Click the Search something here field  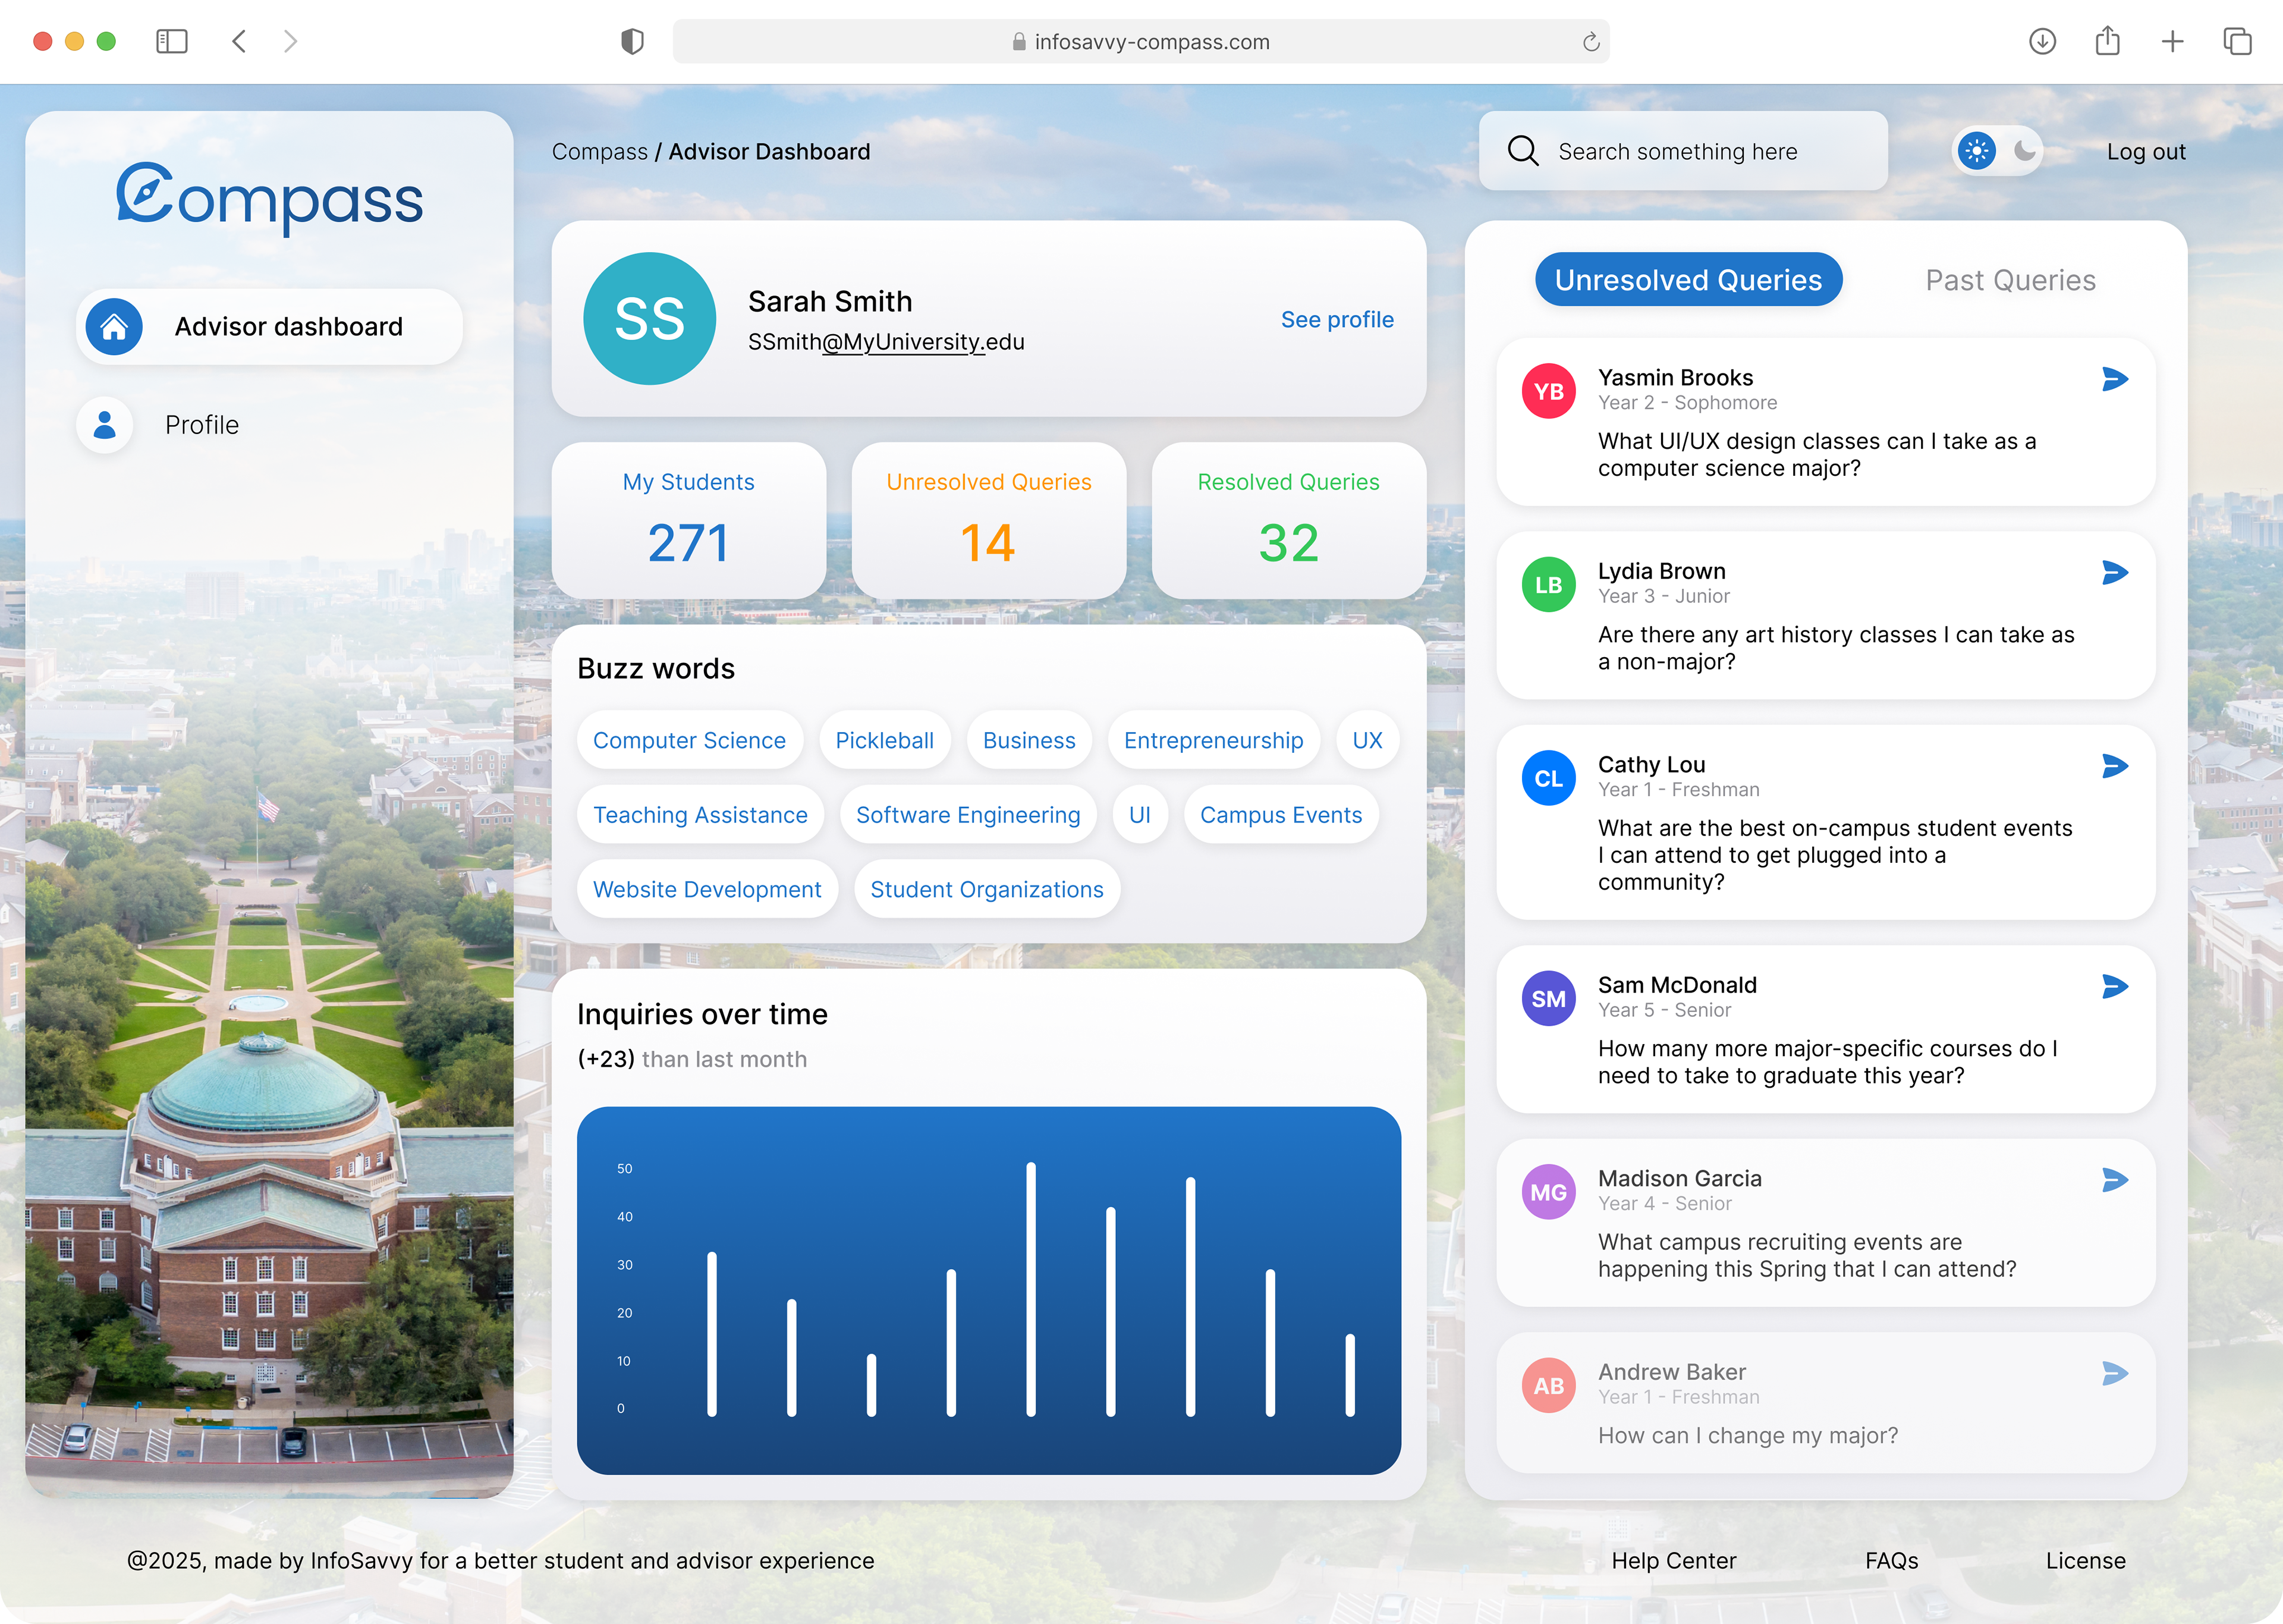[x=1683, y=151]
